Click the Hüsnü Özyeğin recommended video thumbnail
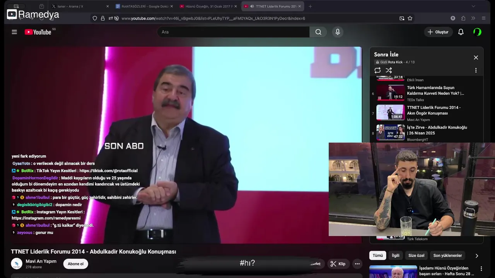The width and height of the screenshot is (495, 278). pos(393,271)
